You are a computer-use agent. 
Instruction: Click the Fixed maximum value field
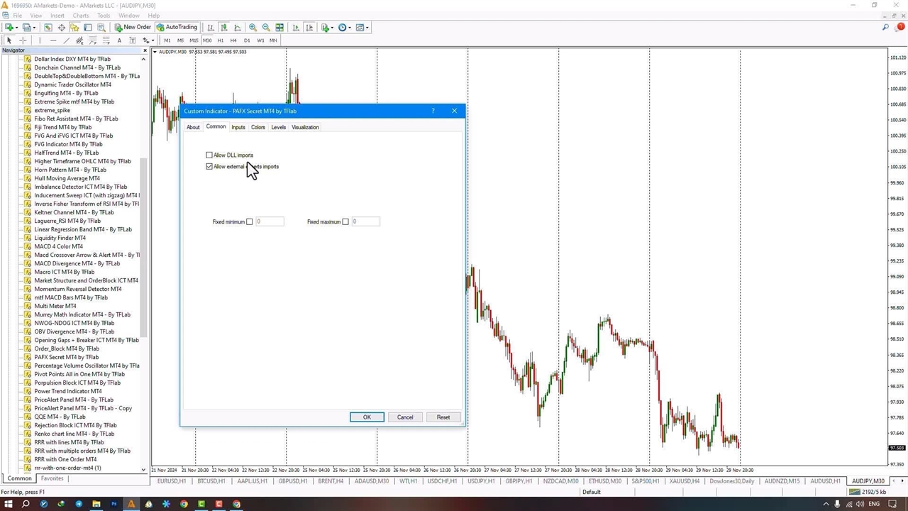[365, 222]
